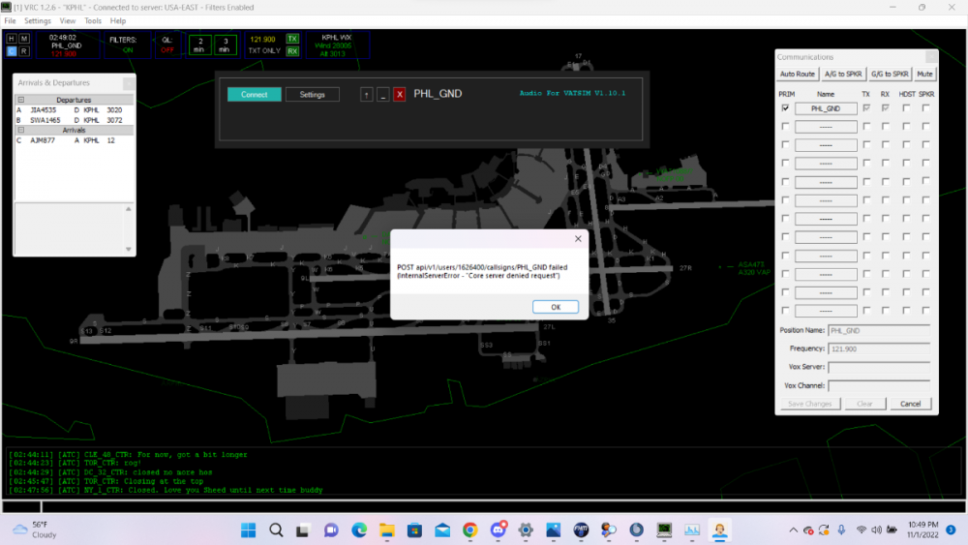Toggle the SPKR checkbox for PHL_GND
Screen dimensions: 968x545
926,108
